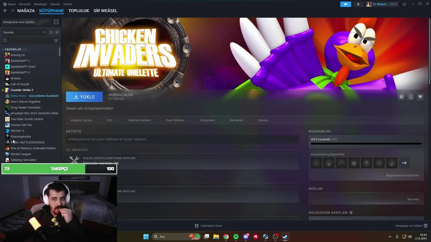Click the forward navigation arrow
Screen dimensions: 431x242
[12, 11]
